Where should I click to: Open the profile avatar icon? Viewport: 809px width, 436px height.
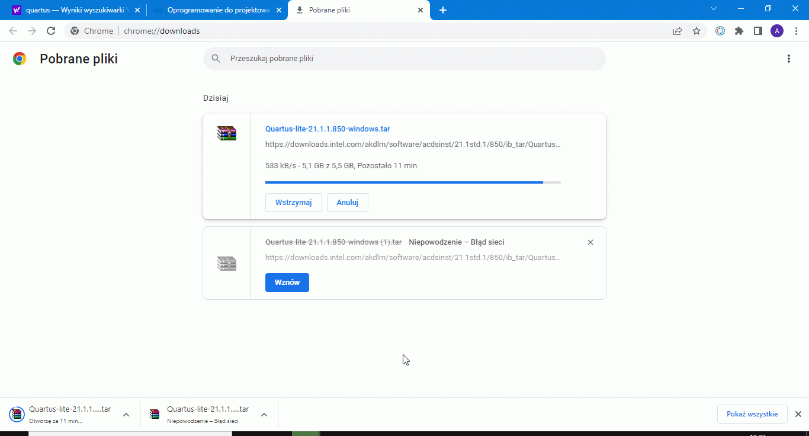776,31
